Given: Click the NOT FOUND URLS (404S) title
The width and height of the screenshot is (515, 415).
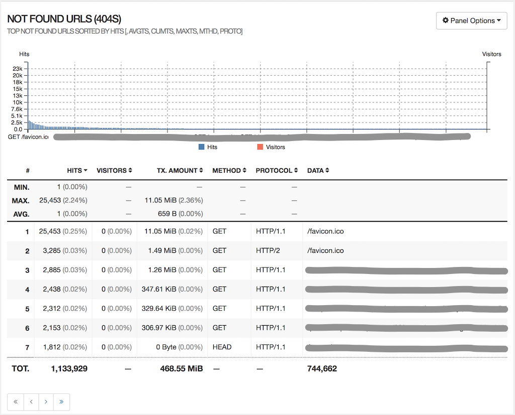Looking at the screenshot, I should pos(64,19).
